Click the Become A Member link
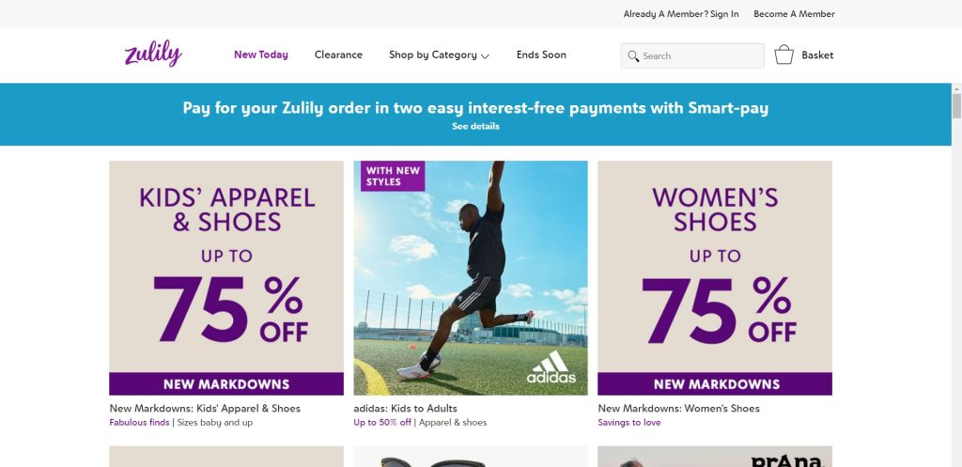 point(794,14)
